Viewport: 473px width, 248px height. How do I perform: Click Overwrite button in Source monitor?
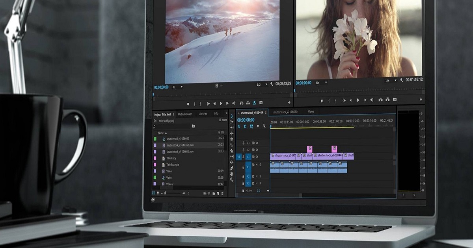pos(248,103)
